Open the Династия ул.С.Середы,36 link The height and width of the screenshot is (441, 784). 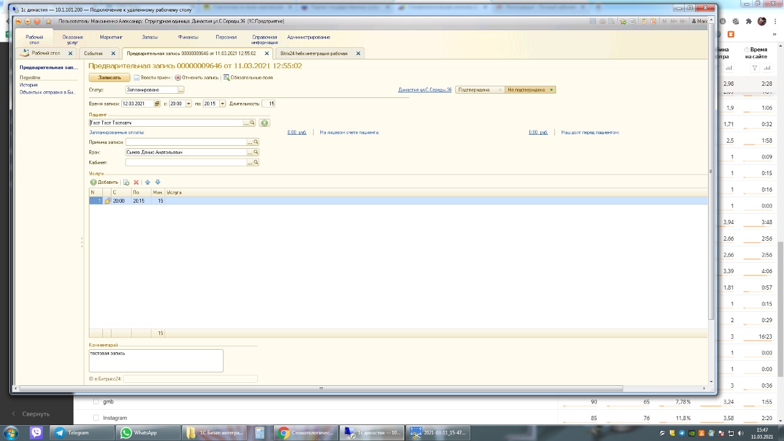424,90
